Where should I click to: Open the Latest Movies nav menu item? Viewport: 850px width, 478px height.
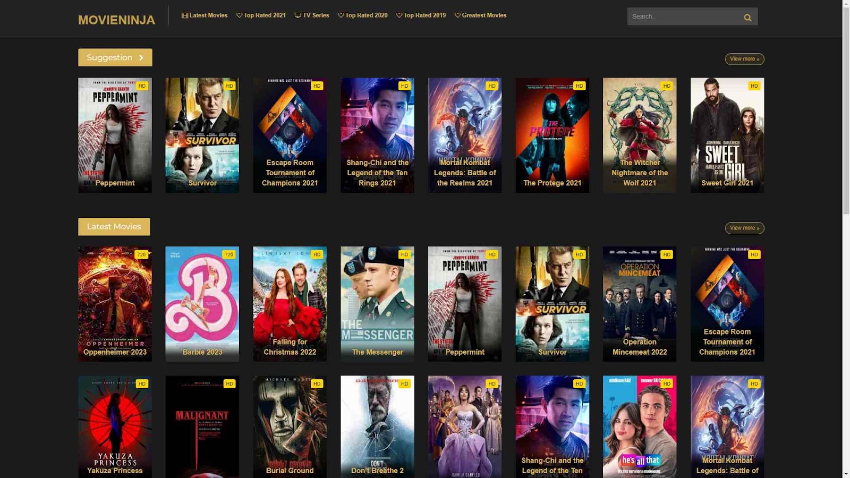205,15
